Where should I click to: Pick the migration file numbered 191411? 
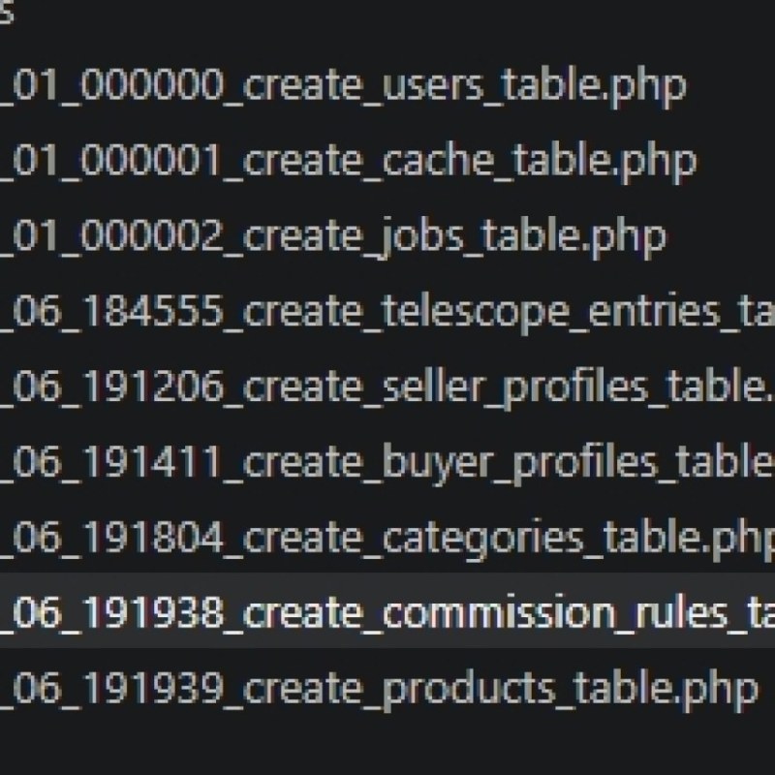click(x=387, y=463)
